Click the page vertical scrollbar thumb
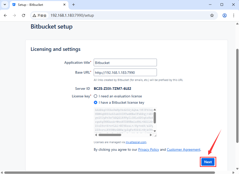 coord(237,96)
